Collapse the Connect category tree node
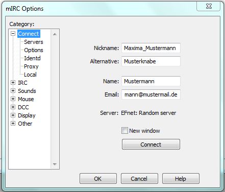Image resolution: width=225 pixels, height=192 pixels. pyautogui.click(x=13, y=34)
